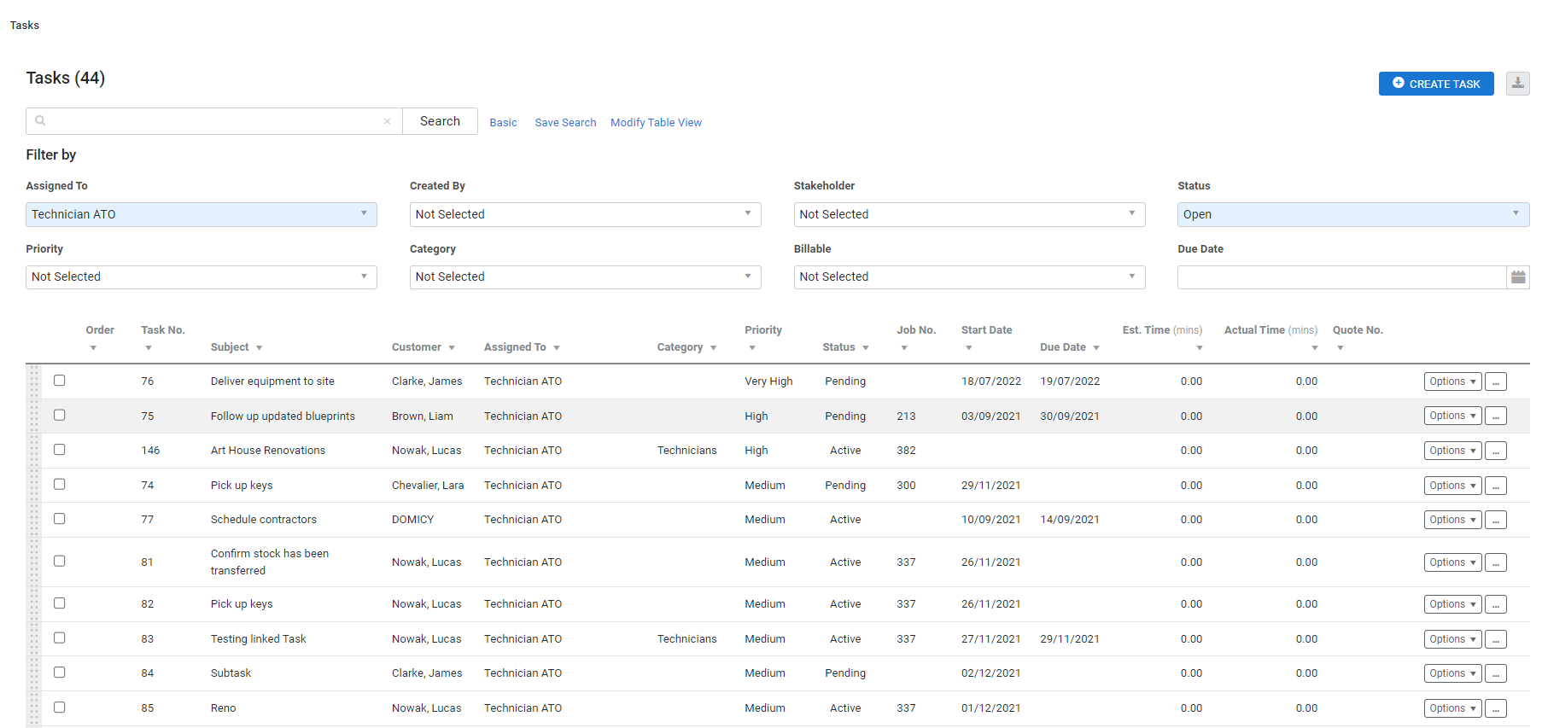Sort by the Actual Time column arrow
This screenshot has height=728, width=1542.
1315,348
